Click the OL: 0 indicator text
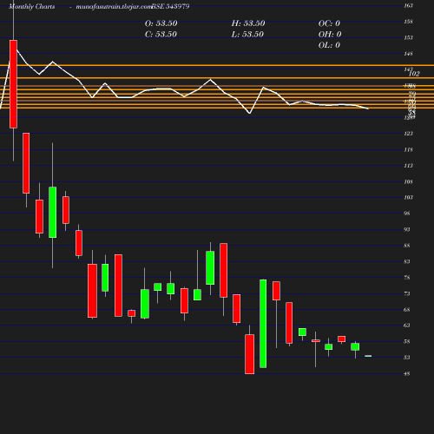Viewport: 434px width, 434px height. pyautogui.click(x=329, y=45)
